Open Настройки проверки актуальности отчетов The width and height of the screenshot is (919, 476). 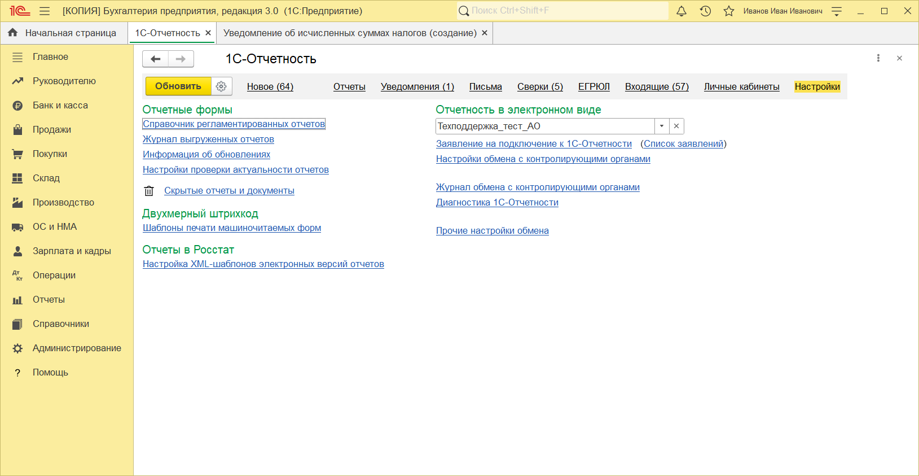(236, 170)
